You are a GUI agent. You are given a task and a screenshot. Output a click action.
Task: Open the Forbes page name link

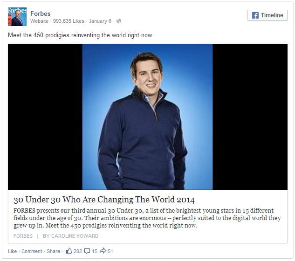pos(40,13)
